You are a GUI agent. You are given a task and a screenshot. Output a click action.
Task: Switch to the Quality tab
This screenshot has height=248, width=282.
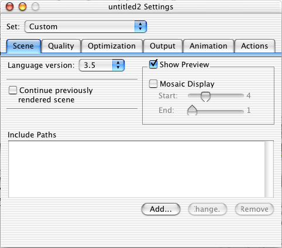(61, 46)
